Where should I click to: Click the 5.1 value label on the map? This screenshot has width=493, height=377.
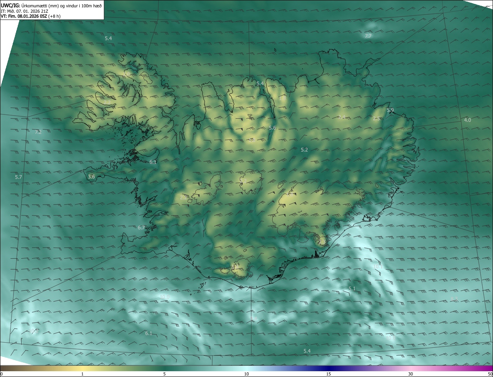352,289
